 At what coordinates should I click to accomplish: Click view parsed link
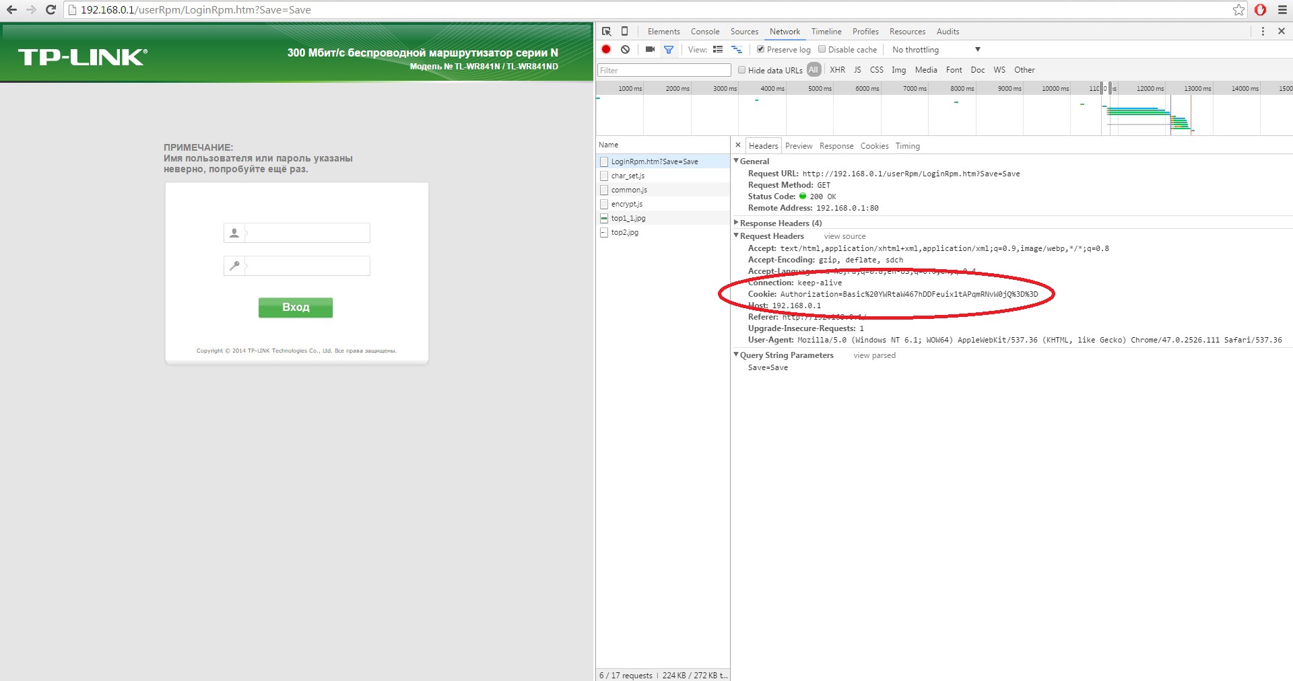[874, 355]
